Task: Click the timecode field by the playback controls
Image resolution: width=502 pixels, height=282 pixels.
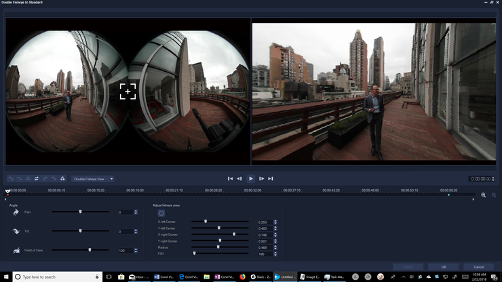Action: (480, 179)
